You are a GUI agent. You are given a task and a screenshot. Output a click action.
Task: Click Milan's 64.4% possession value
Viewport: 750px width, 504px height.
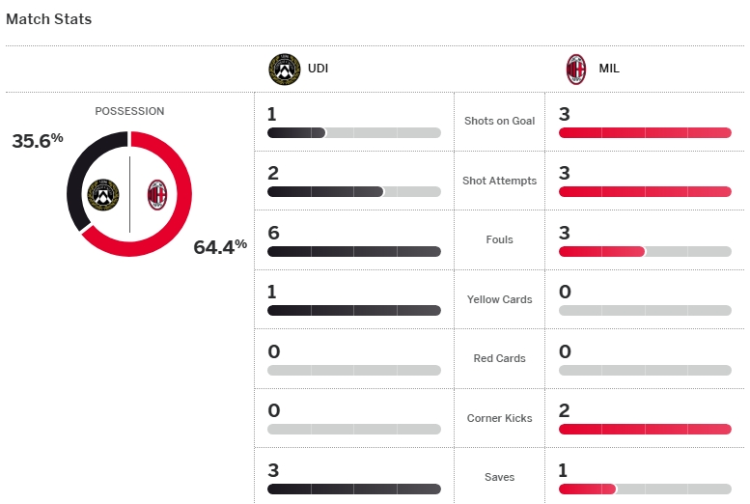[220, 247]
